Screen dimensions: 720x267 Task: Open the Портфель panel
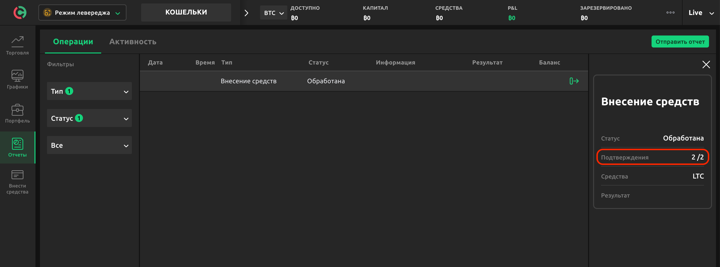[x=17, y=113]
